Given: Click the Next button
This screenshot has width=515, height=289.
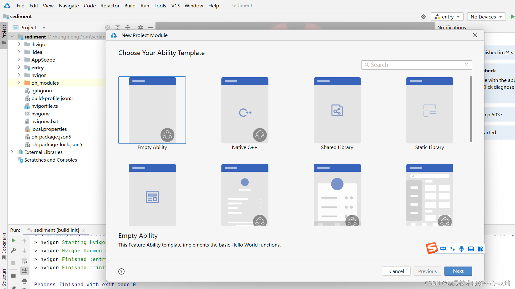Looking at the screenshot, I should point(458,271).
